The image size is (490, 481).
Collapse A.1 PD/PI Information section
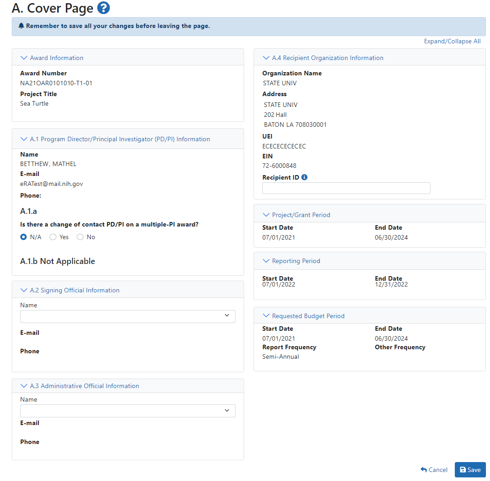pos(115,139)
